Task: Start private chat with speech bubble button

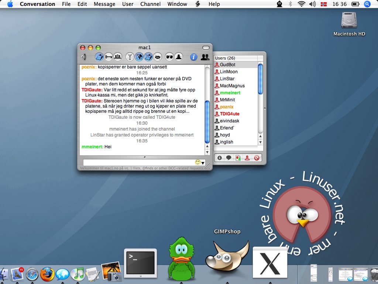Action: tap(228, 158)
